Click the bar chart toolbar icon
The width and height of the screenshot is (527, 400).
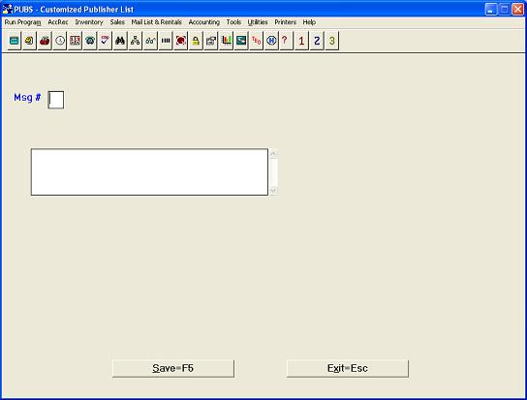226,41
